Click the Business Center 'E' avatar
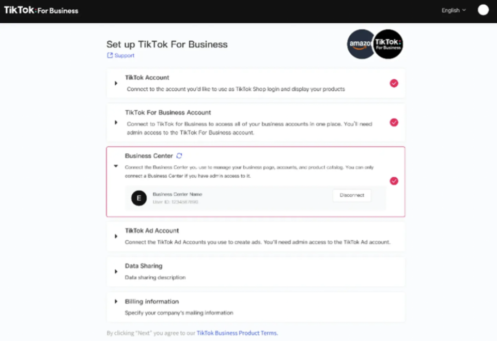This screenshot has height=341, width=497. point(139,198)
